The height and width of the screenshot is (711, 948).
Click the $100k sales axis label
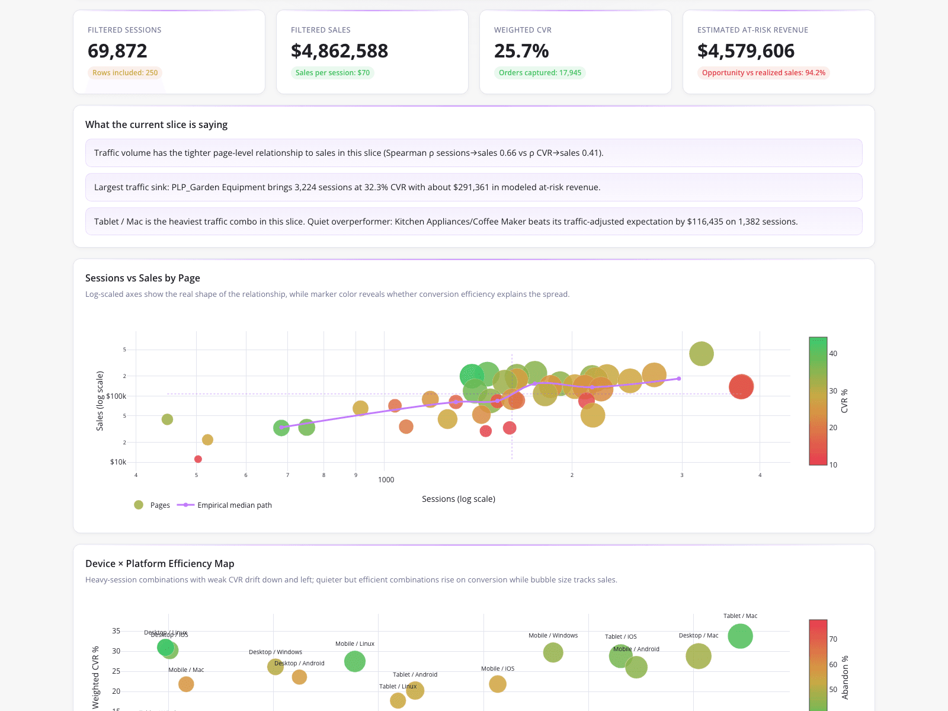[116, 396]
